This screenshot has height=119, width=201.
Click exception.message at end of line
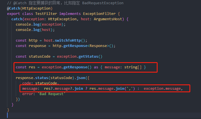pos(162,89)
